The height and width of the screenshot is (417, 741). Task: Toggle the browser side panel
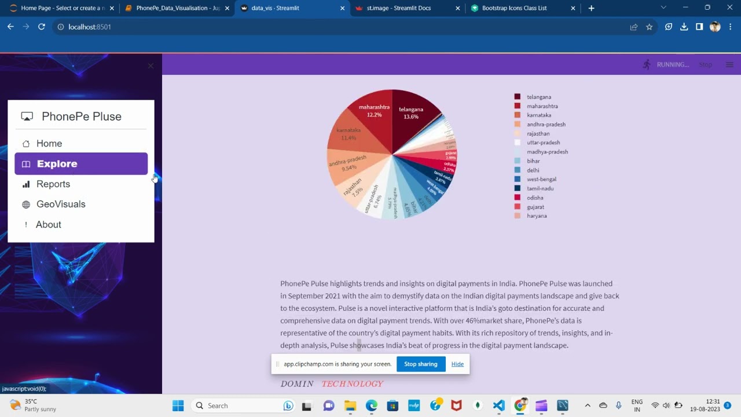(699, 27)
